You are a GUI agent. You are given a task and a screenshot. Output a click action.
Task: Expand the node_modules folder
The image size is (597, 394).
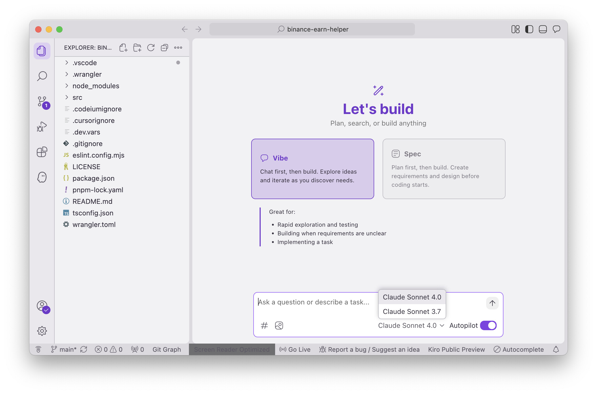pos(122,86)
